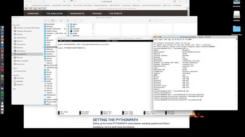Image resolution: width=245 pixels, height=137 pixels.
Task: Expand the Desktop folder arrow in Finder column
Action: pos(67,27)
